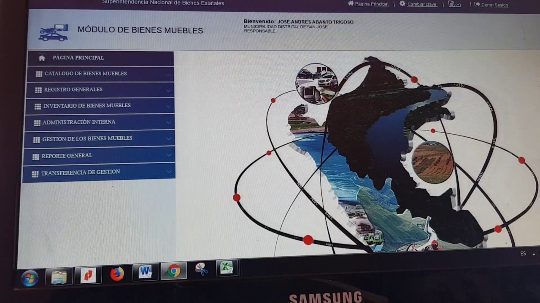The height and width of the screenshot is (303, 540).
Task: Open the Windows Start button
Action: 30,278
